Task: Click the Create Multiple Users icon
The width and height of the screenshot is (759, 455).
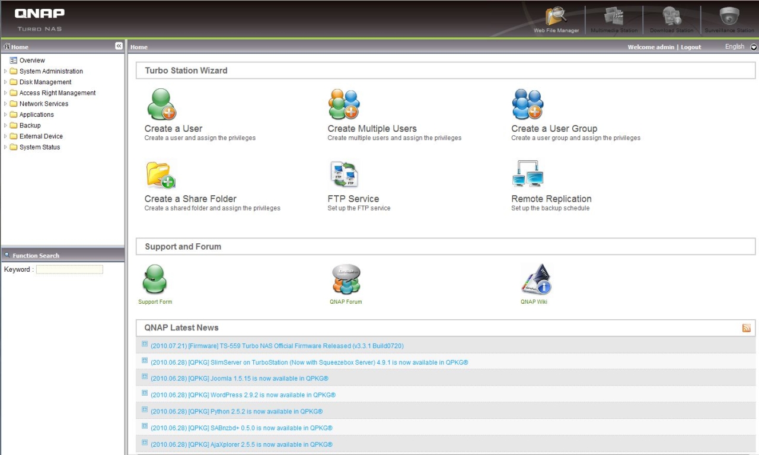Action: (x=344, y=104)
